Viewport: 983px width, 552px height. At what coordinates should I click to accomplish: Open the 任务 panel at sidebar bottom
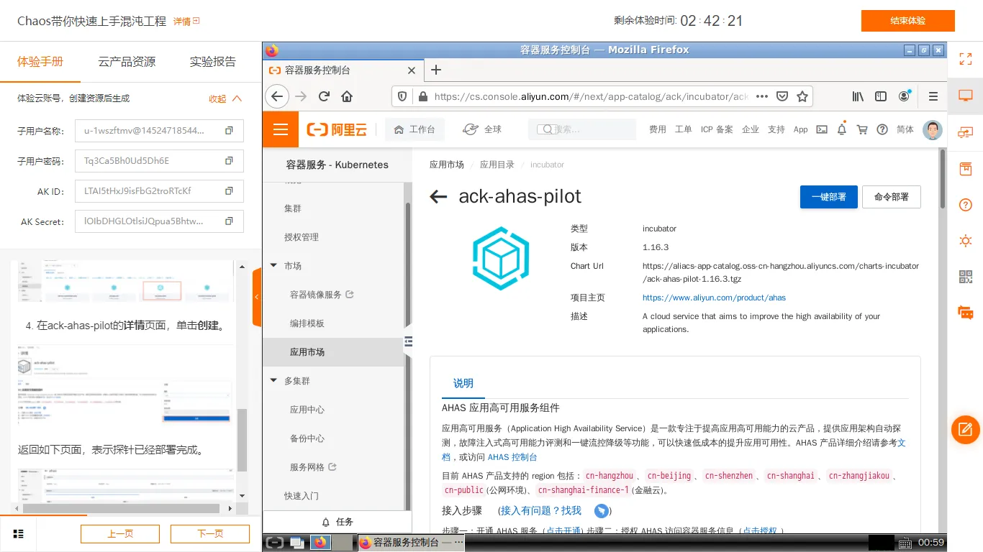tap(337, 522)
